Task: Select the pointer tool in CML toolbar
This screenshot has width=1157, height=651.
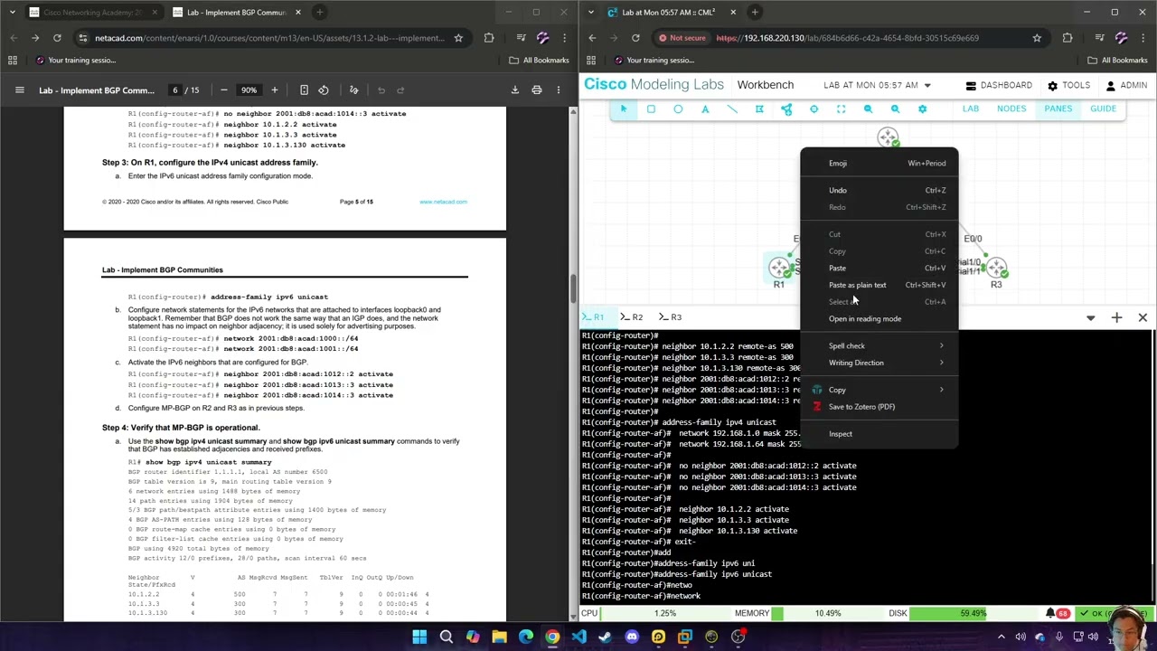Action: 623,109
